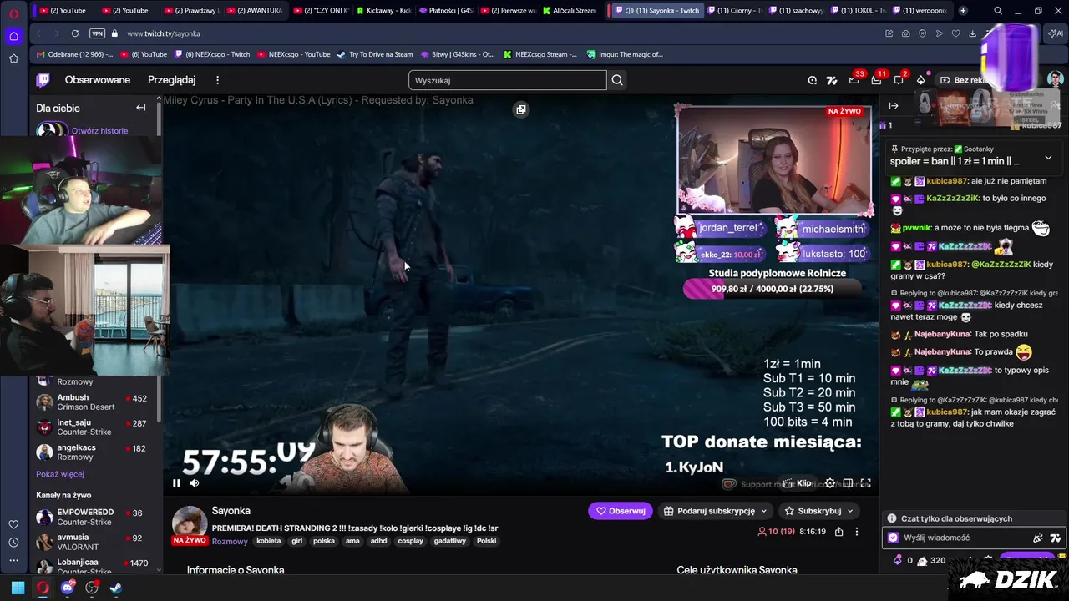Click Otwórz historie link
Screen dimensions: 1069x601
click(x=99, y=130)
